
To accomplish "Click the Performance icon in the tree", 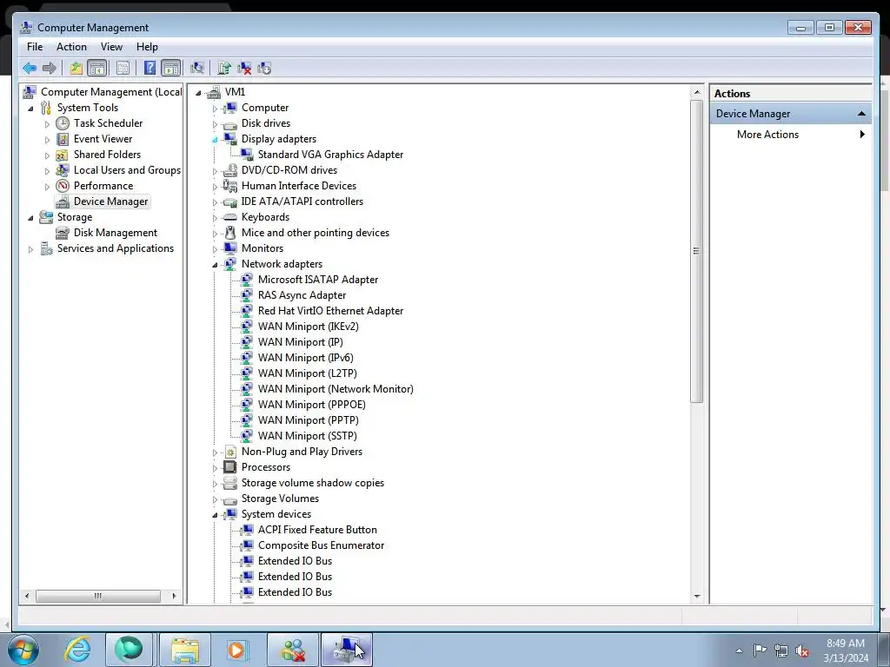I will click(63, 186).
